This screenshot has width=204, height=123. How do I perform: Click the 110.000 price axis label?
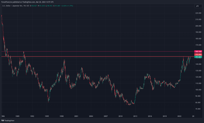click(x=198, y=83)
